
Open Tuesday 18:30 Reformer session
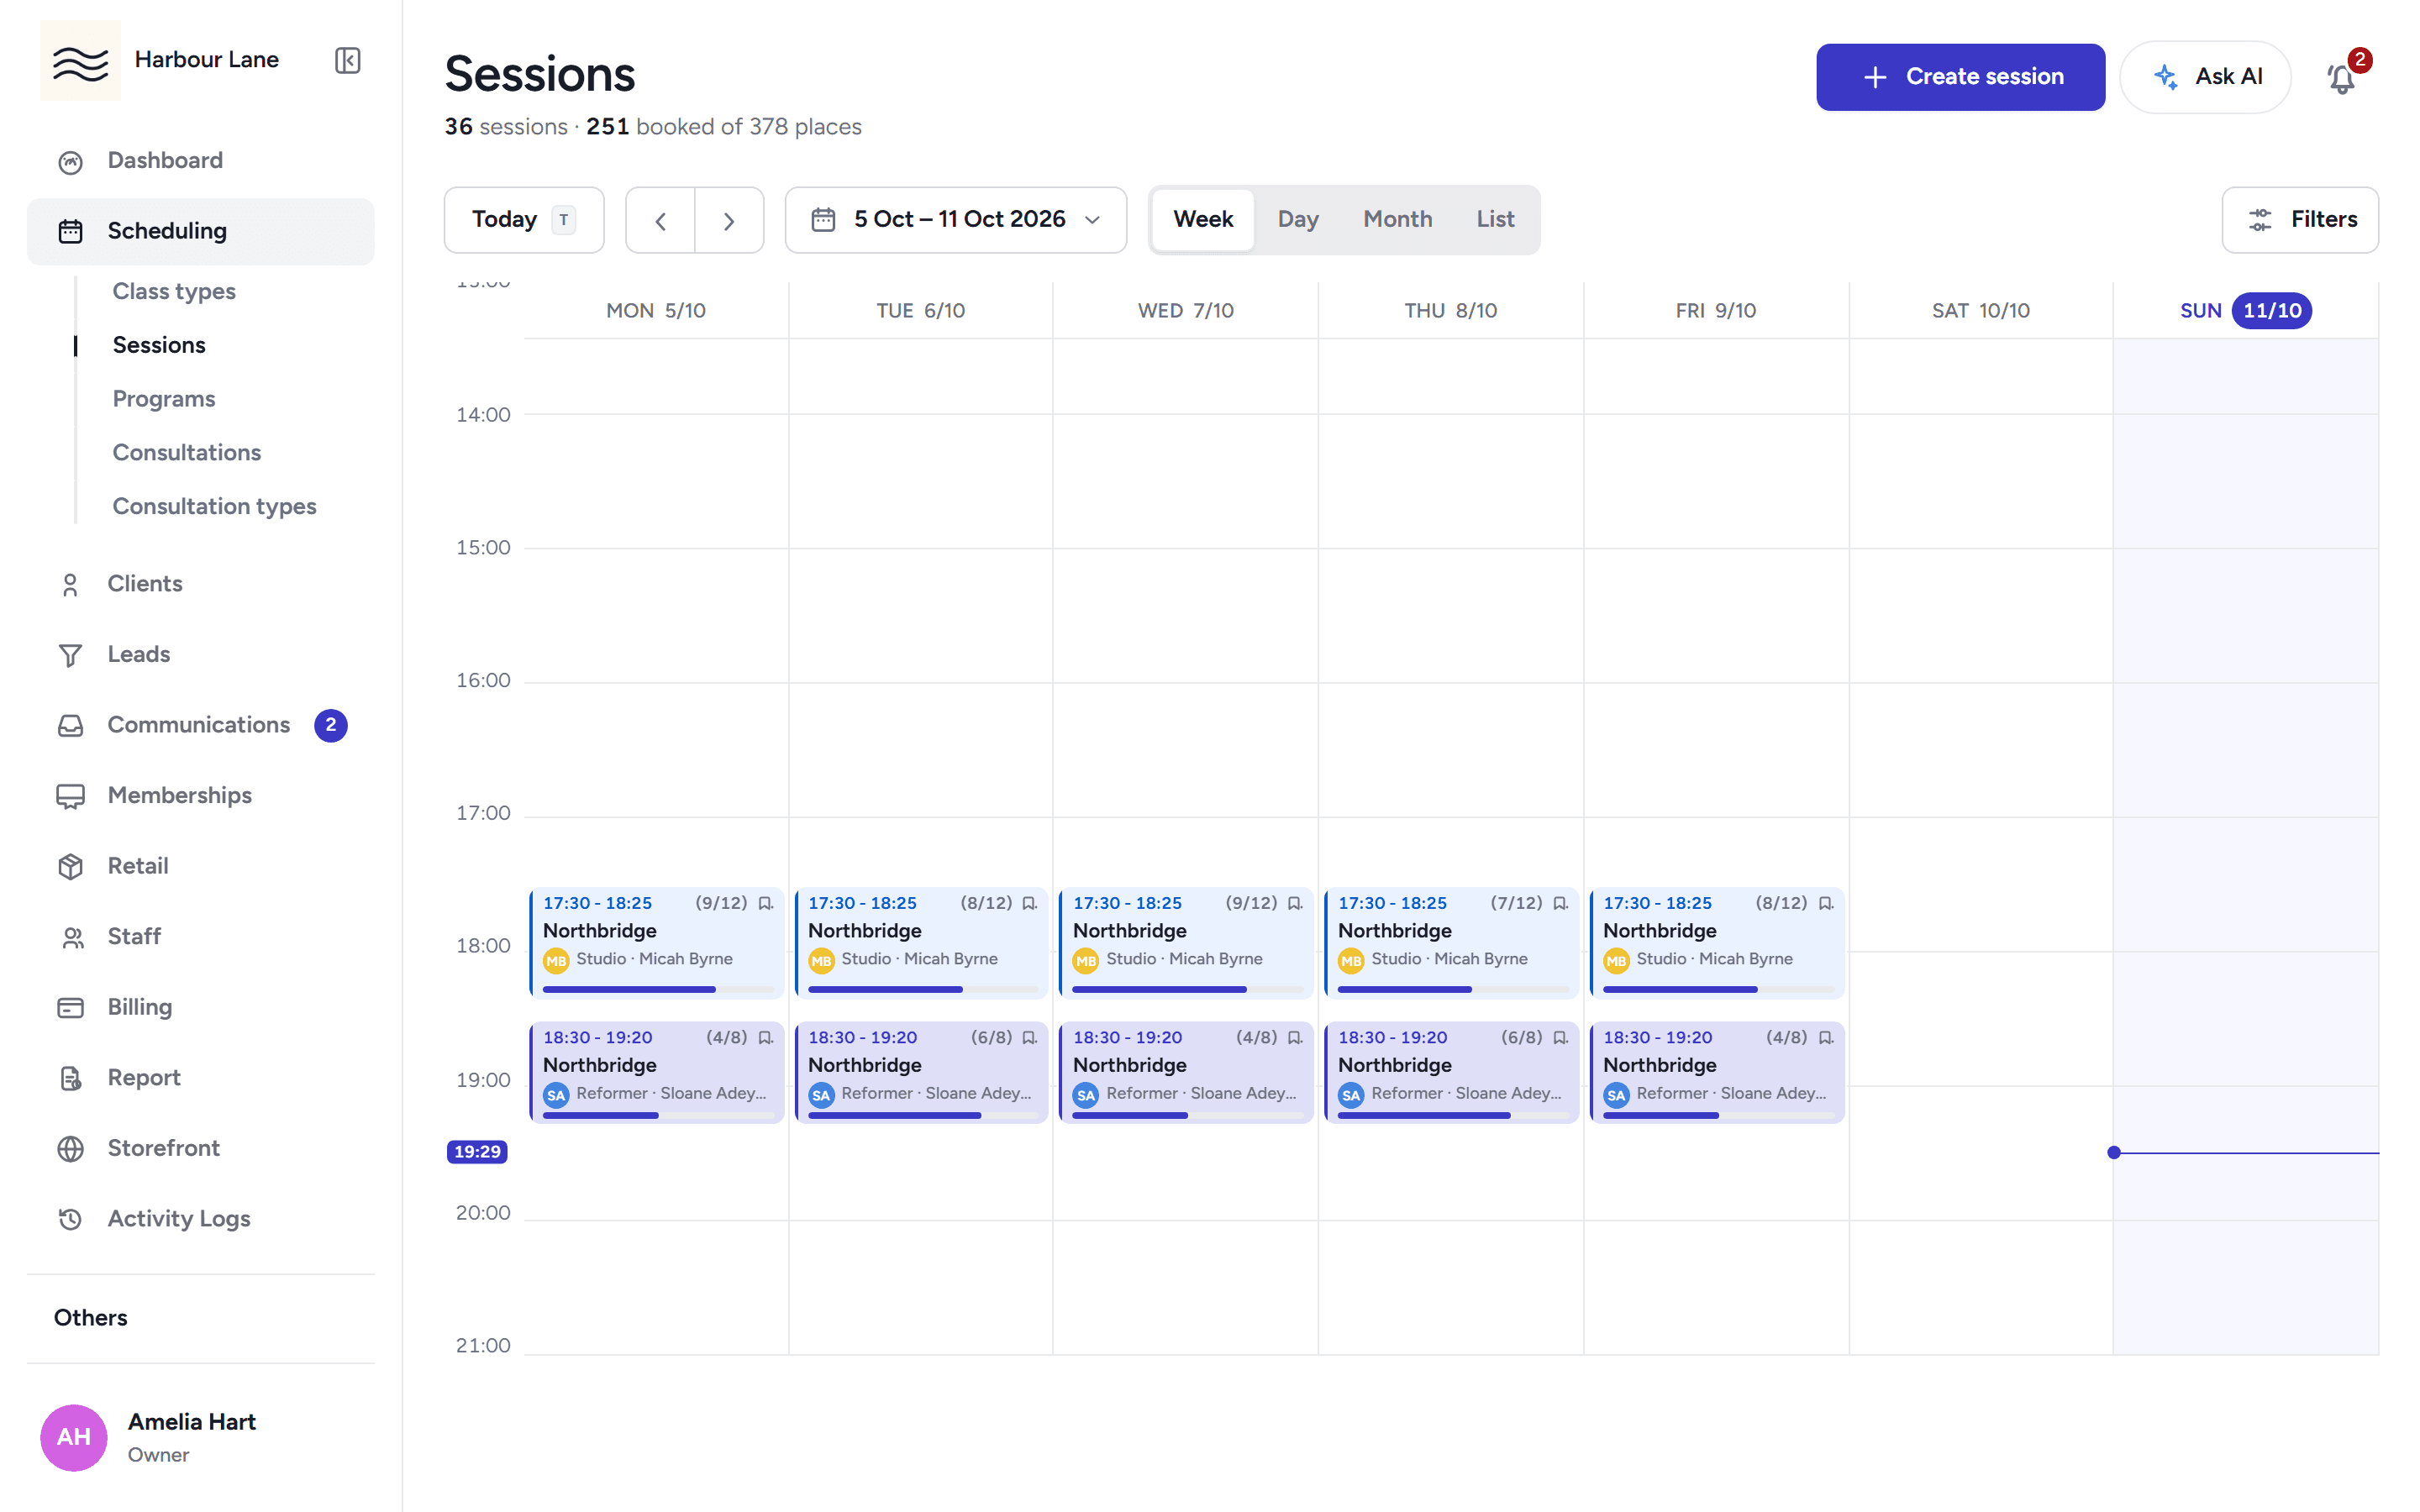click(922, 1073)
